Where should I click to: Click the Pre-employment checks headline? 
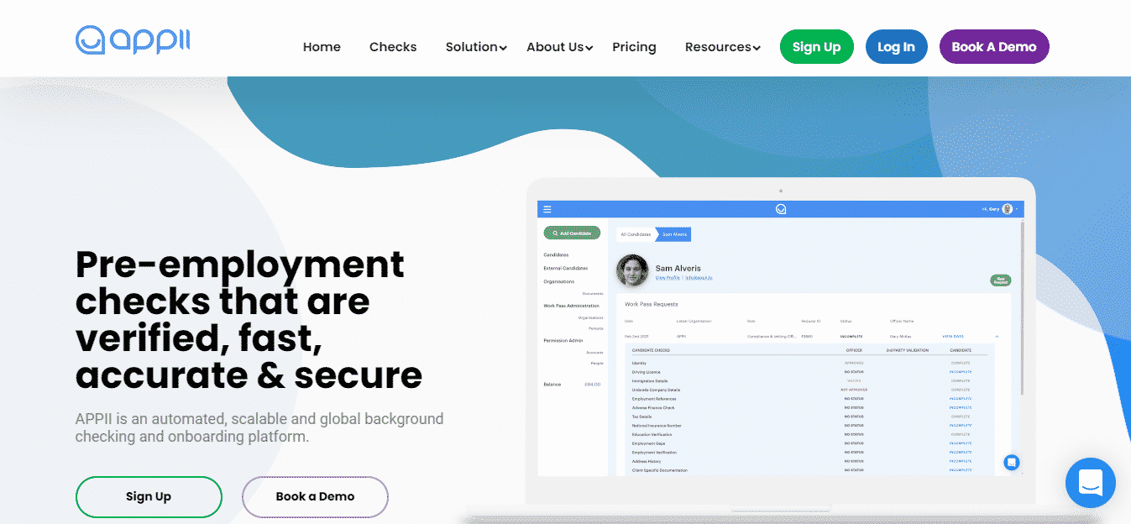click(249, 320)
